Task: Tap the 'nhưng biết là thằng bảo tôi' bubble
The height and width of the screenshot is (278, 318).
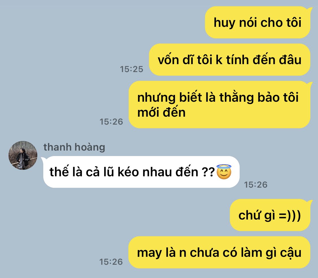Action: click(x=219, y=105)
